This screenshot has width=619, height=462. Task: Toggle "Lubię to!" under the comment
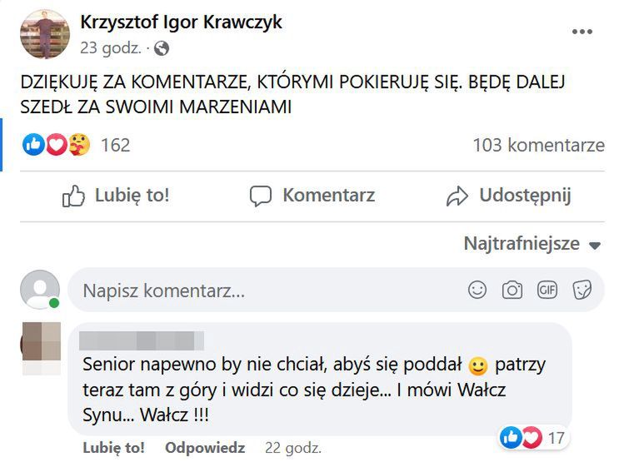113,448
